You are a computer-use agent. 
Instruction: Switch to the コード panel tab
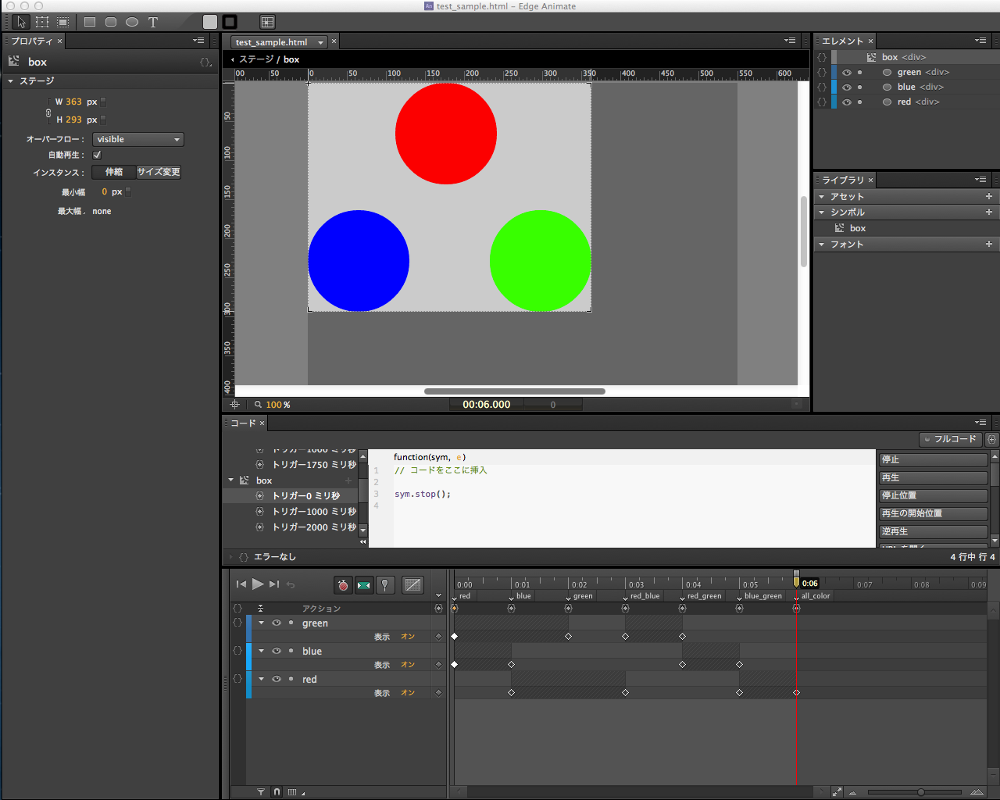(243, 423)
